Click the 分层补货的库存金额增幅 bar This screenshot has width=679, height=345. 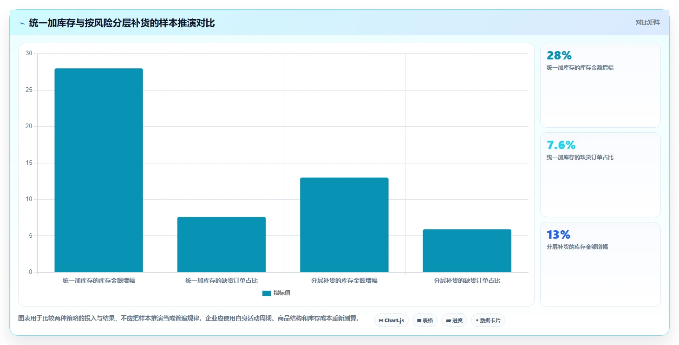click(x=344, y=225)
